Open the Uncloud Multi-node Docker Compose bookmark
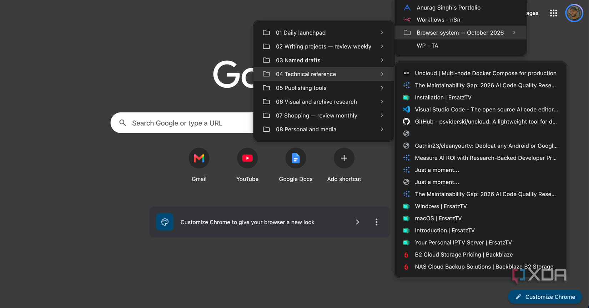589x308 pixels. point(480,73)
